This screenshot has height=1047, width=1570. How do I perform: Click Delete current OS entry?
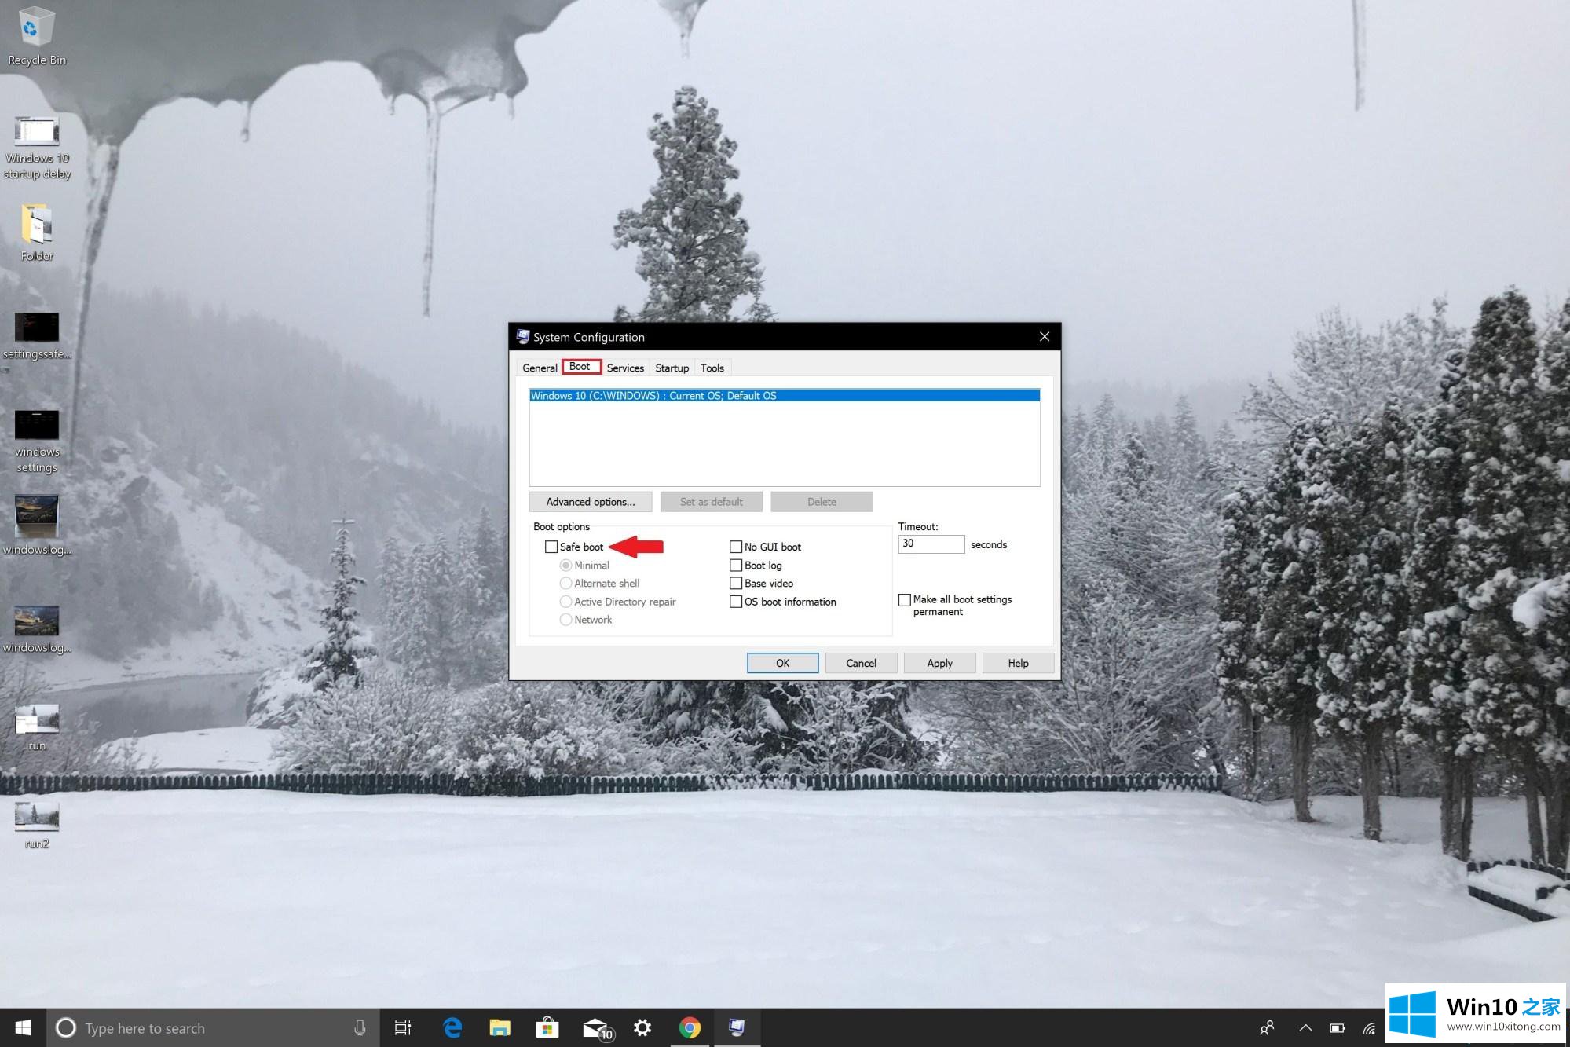[x=822, y=501]
